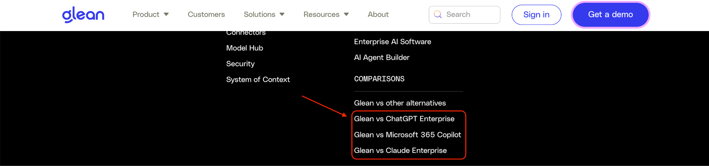Image resolution: width=709 pixels, height=166 pixels.
Task: Open Glean vs Claude Enterprise link
Action: click(x=400, y=150)
